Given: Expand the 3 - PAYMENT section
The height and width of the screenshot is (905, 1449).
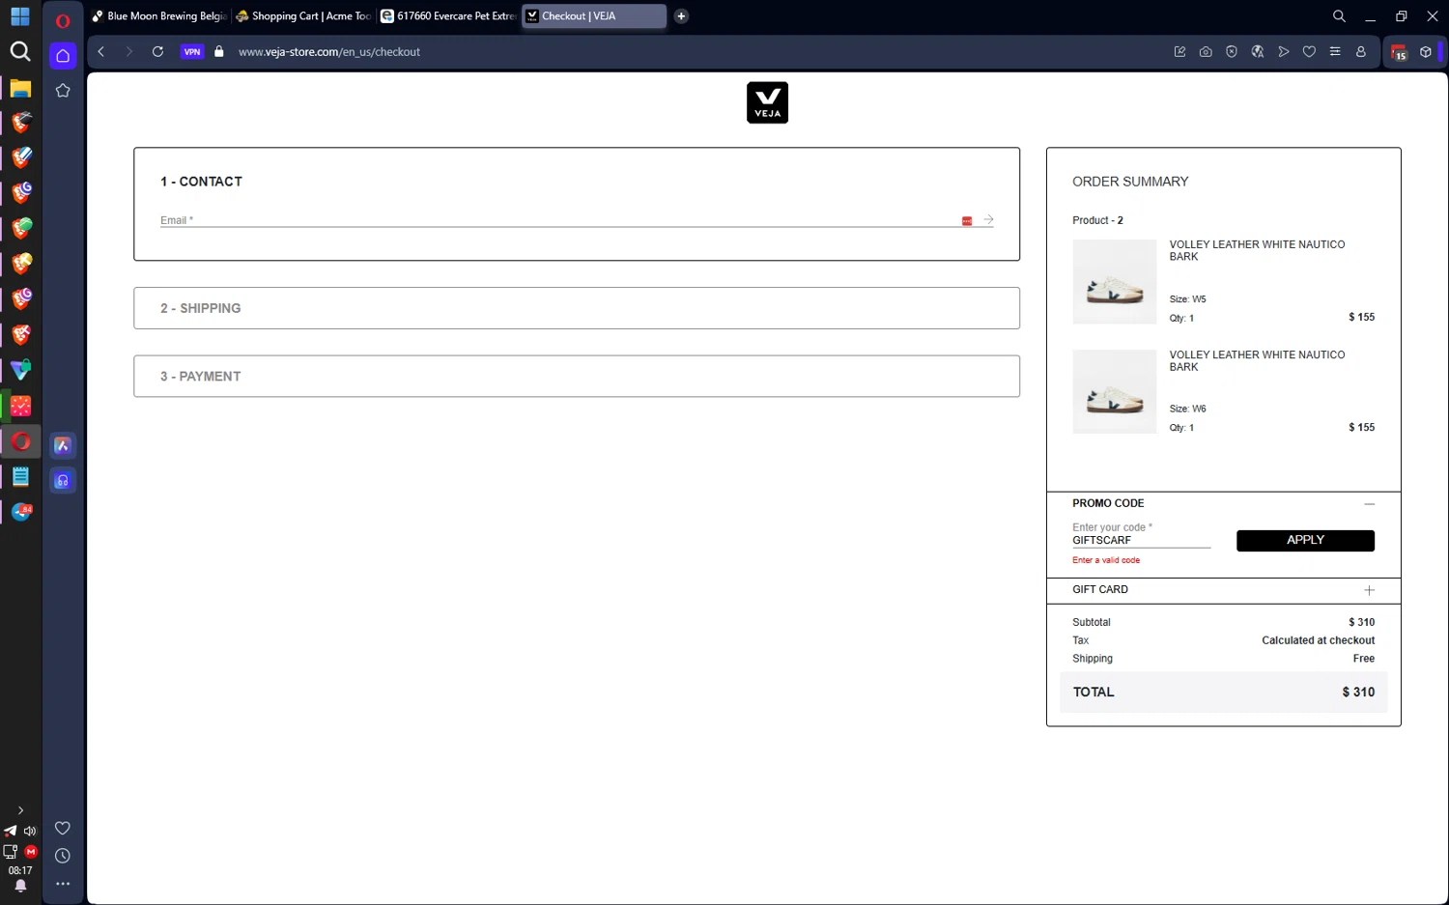Looking at the screenshot, I should coord(577,377).
